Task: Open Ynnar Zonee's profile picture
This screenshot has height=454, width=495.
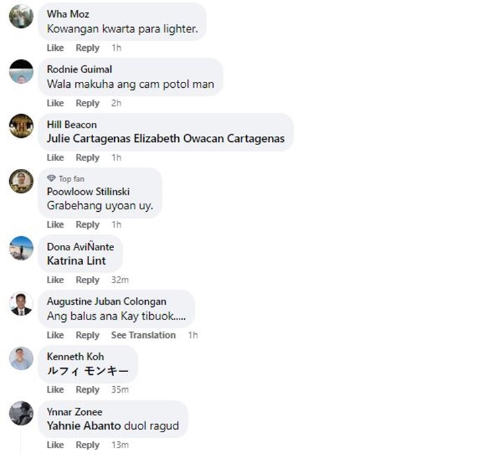Action: point(21,413)
